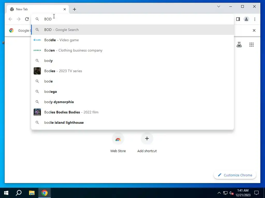Close the New Tab tab

click(64, 9)
